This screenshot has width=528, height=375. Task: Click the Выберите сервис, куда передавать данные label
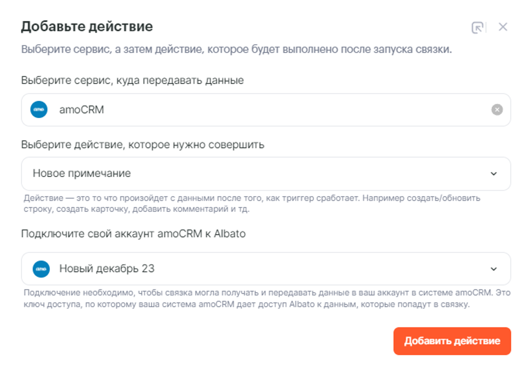point(132,80)
